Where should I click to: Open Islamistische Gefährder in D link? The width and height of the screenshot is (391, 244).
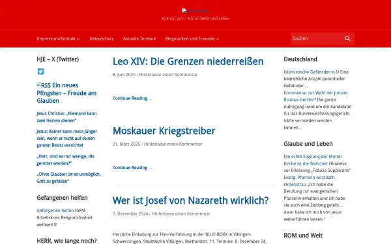(311, 72)
